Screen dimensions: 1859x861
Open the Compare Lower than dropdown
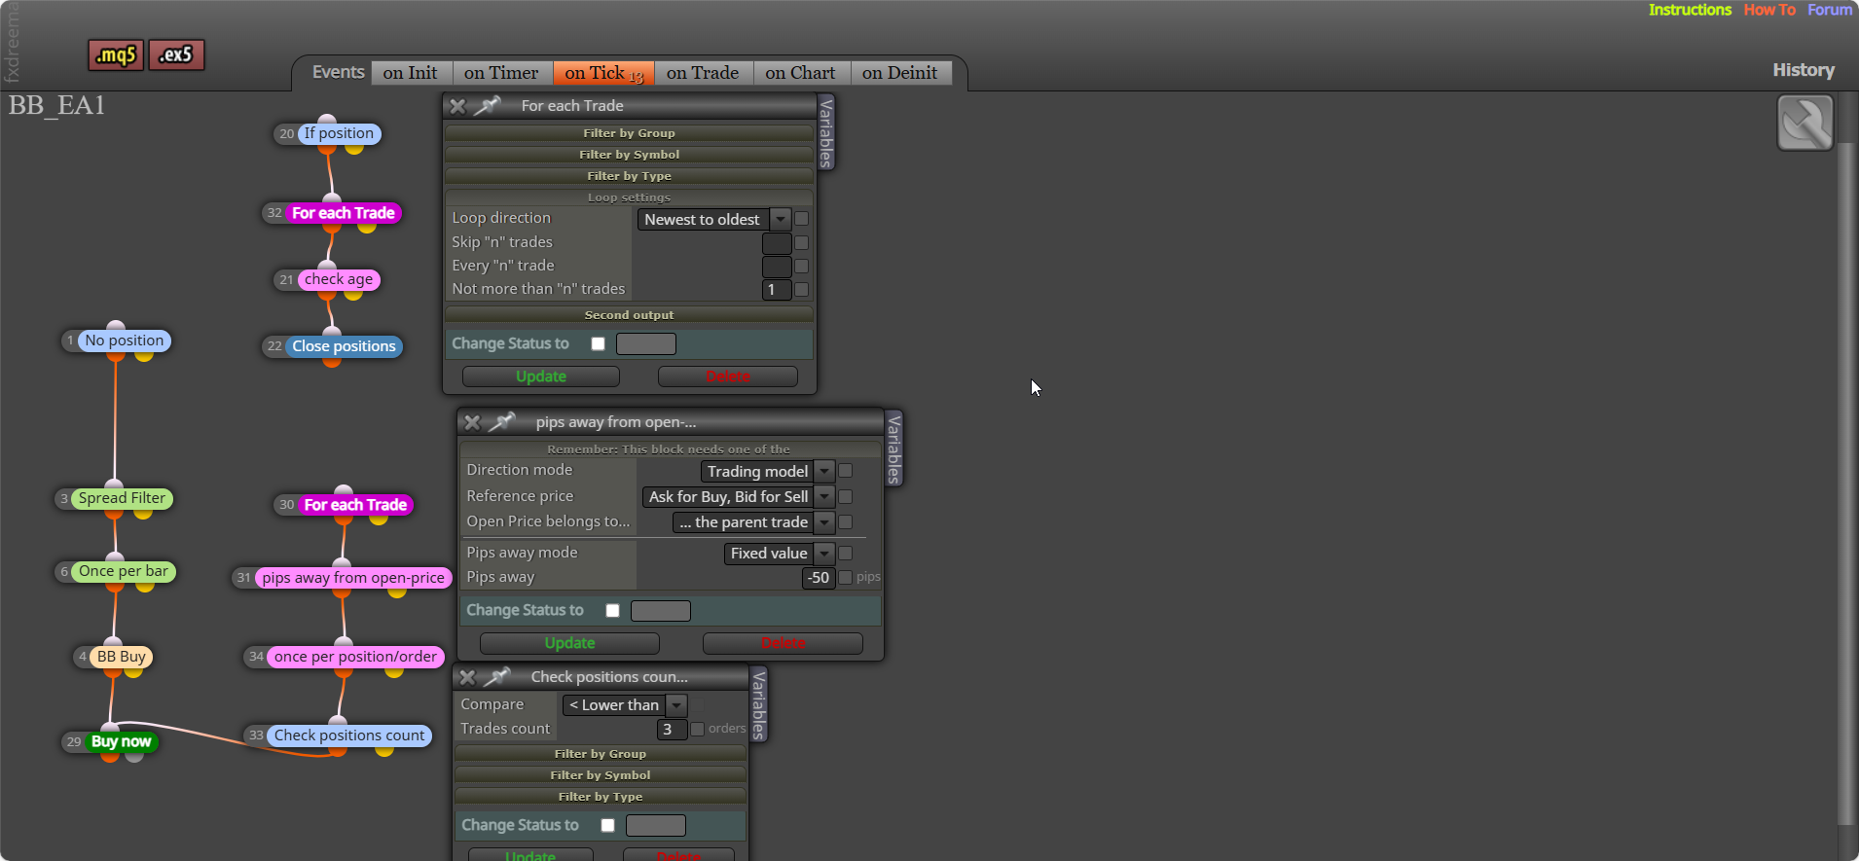click(x=625, y=705)
